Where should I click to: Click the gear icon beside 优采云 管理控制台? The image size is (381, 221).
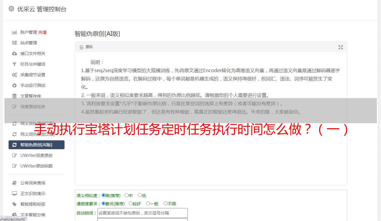point(11,9)
